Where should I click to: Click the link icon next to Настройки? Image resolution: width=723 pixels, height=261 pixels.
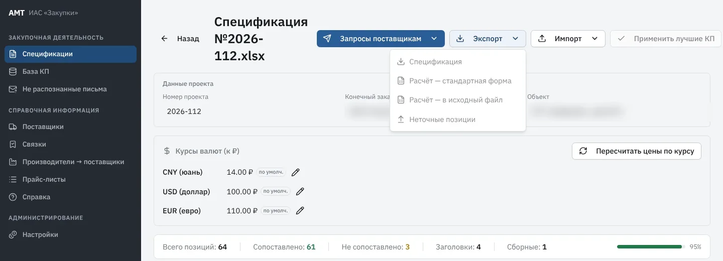(x=13, y=235)
